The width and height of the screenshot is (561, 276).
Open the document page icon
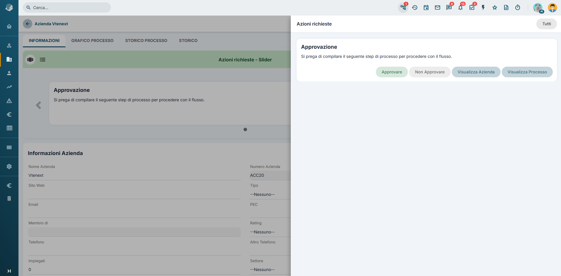point(506,8)
